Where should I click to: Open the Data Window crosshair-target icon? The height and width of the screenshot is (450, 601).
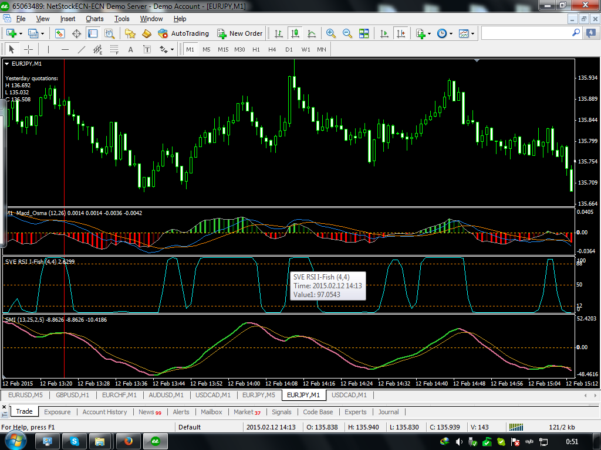pos(77,33)
